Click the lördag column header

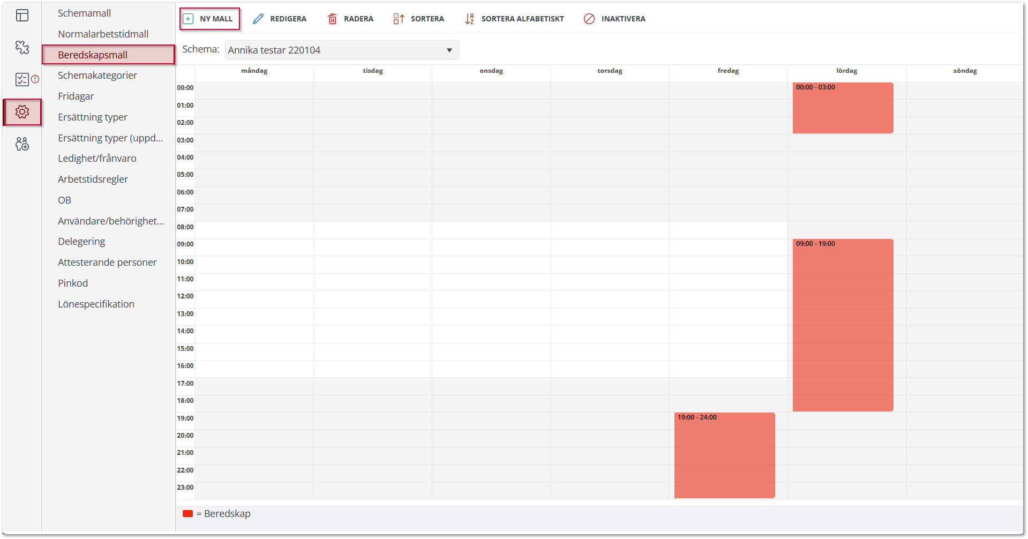[846, 71]
